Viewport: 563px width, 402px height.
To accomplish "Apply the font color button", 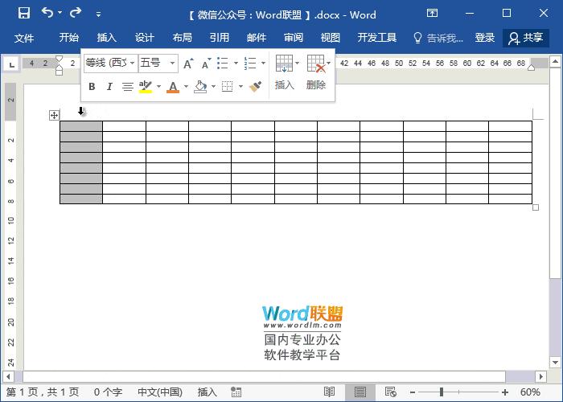I will (x=173, y=87).
